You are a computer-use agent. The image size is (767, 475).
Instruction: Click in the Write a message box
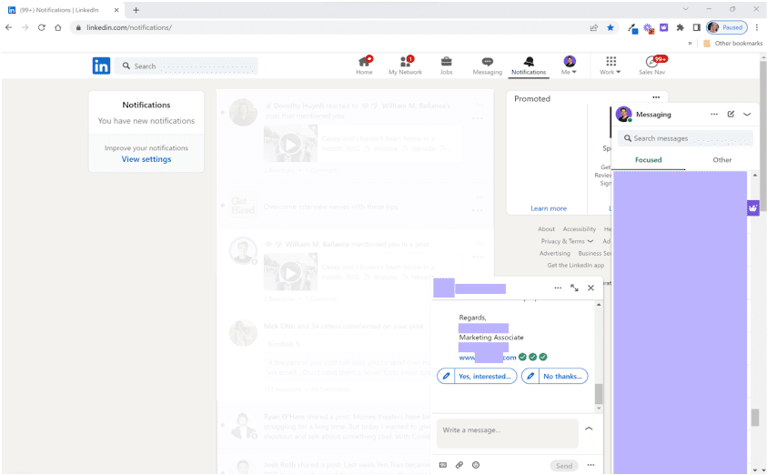507,430
